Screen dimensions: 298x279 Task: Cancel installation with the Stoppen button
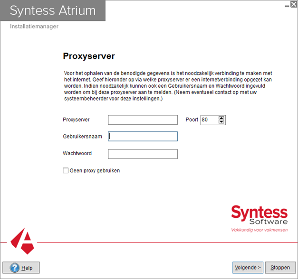tap(280, 268)
